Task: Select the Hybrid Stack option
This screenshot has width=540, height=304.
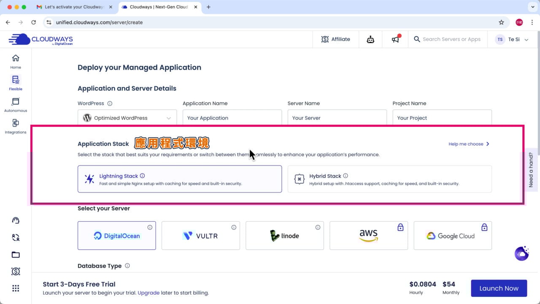Action: [389, 179]
